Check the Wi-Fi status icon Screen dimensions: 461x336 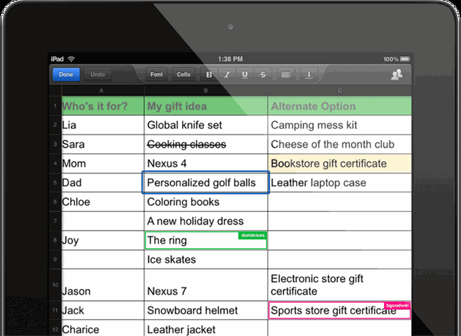[71, 59]
